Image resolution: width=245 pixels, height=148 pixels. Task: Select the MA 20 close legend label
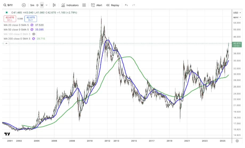pos(16,25)
